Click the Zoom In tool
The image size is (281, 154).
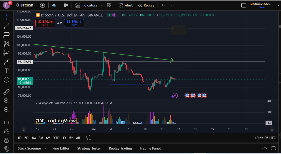pyautogui.click(x=6, y=101)
